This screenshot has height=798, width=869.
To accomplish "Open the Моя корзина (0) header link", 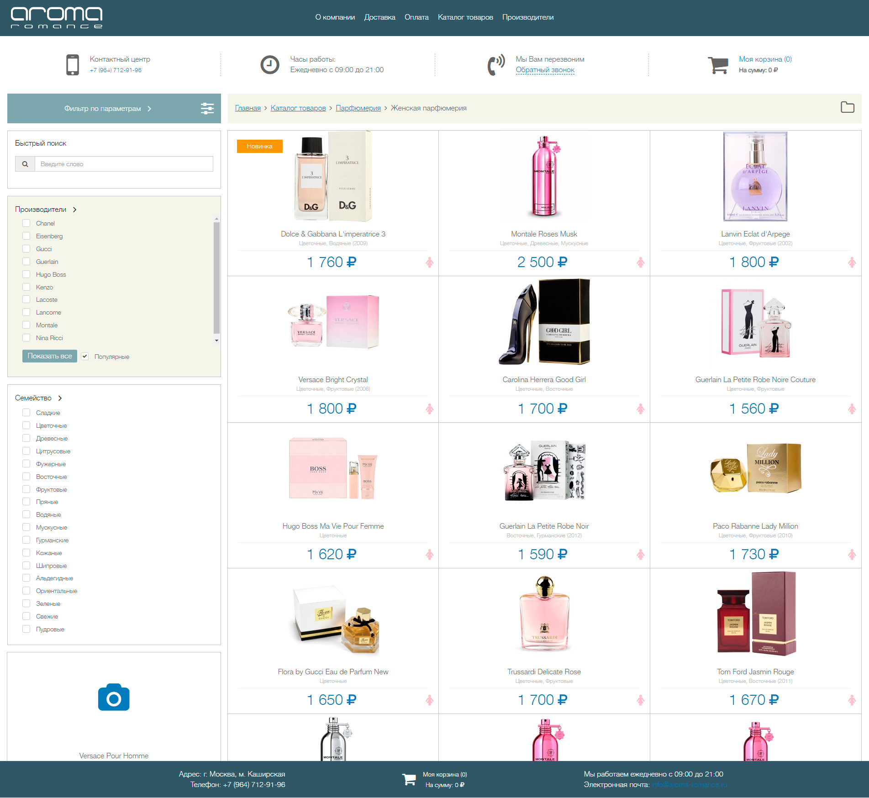I will click(765, 59).
